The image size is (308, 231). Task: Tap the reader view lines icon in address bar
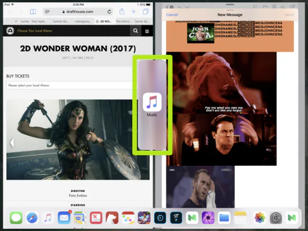(x=47, y=12)
